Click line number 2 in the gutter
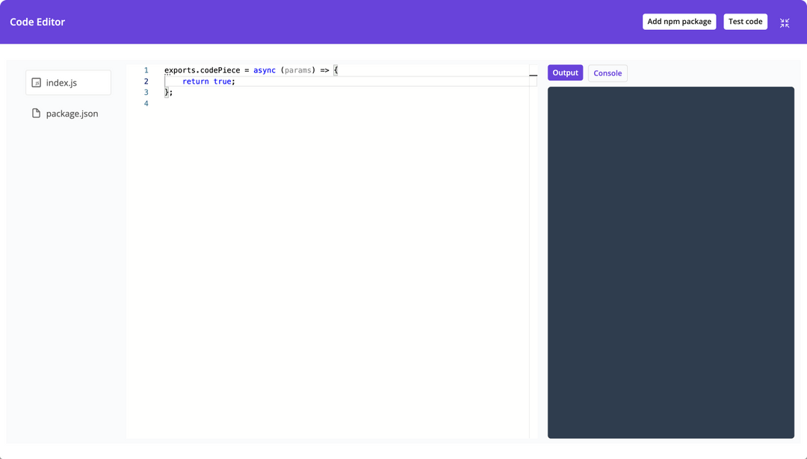 click(x=146, y=81)
